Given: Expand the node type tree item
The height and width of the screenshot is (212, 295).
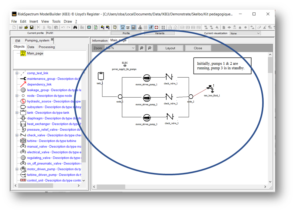Looking at the screenshot, I should point(17,96).
